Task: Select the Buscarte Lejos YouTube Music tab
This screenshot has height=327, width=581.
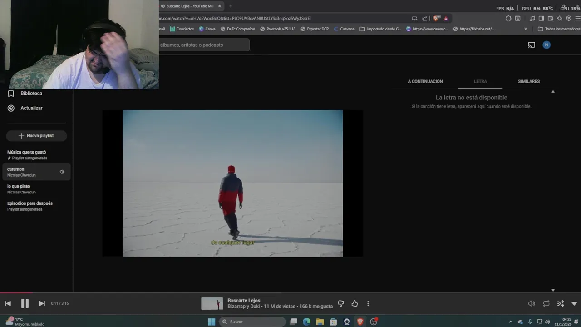Action: click(191, 6)
